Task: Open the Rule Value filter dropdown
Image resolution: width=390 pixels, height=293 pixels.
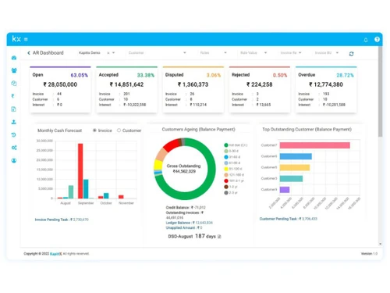Action: [x=253, y=53]
